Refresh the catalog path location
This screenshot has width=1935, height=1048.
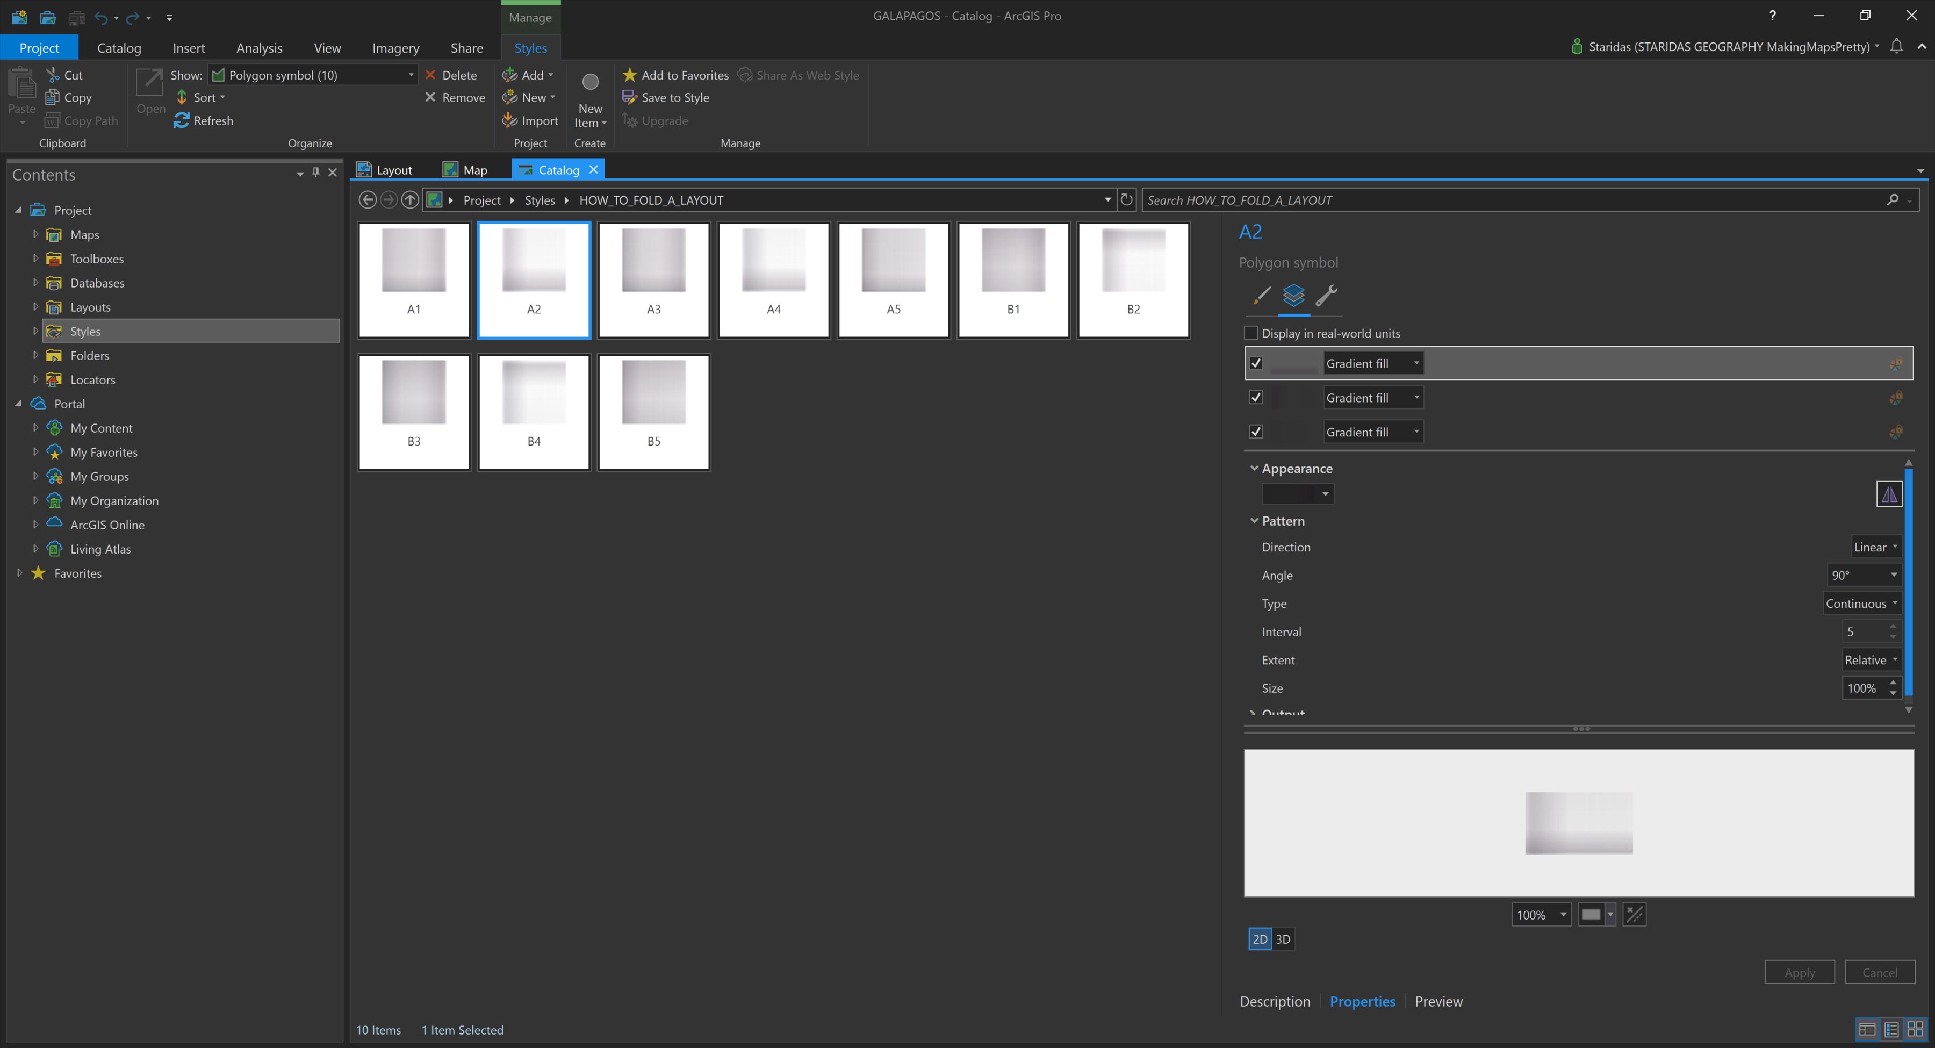click(1126, 200)
